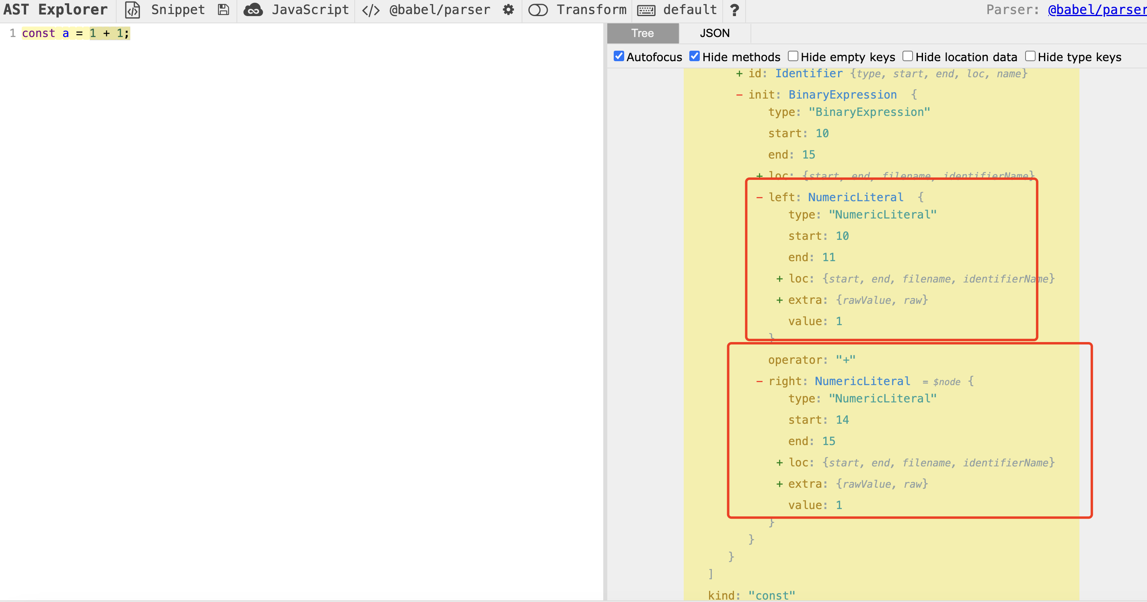
Task: Click the keyboard icon beside default
Action: pos(646,10)
